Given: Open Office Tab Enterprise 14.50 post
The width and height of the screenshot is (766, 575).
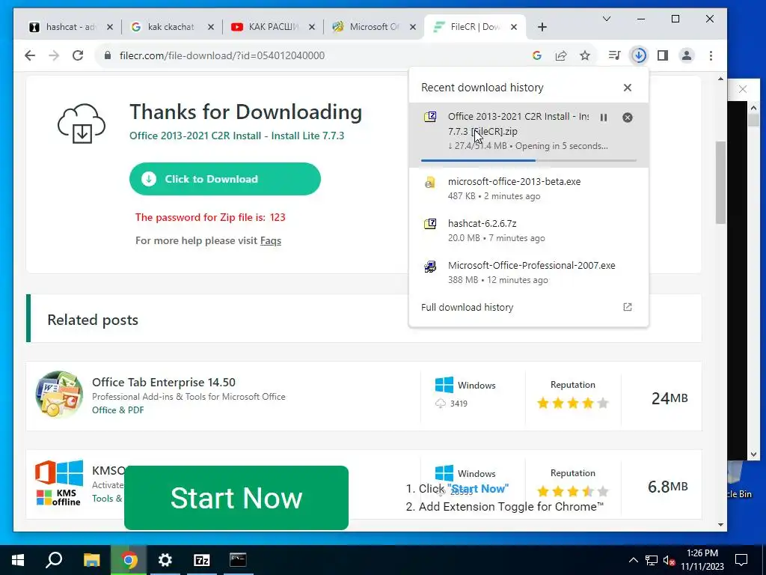Looking at the screenshot, I should tap(164, 383).
